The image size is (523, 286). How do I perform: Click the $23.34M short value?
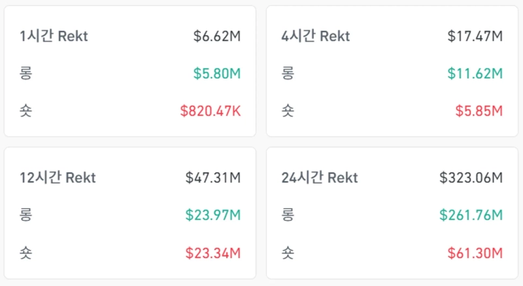click(213, 252)
